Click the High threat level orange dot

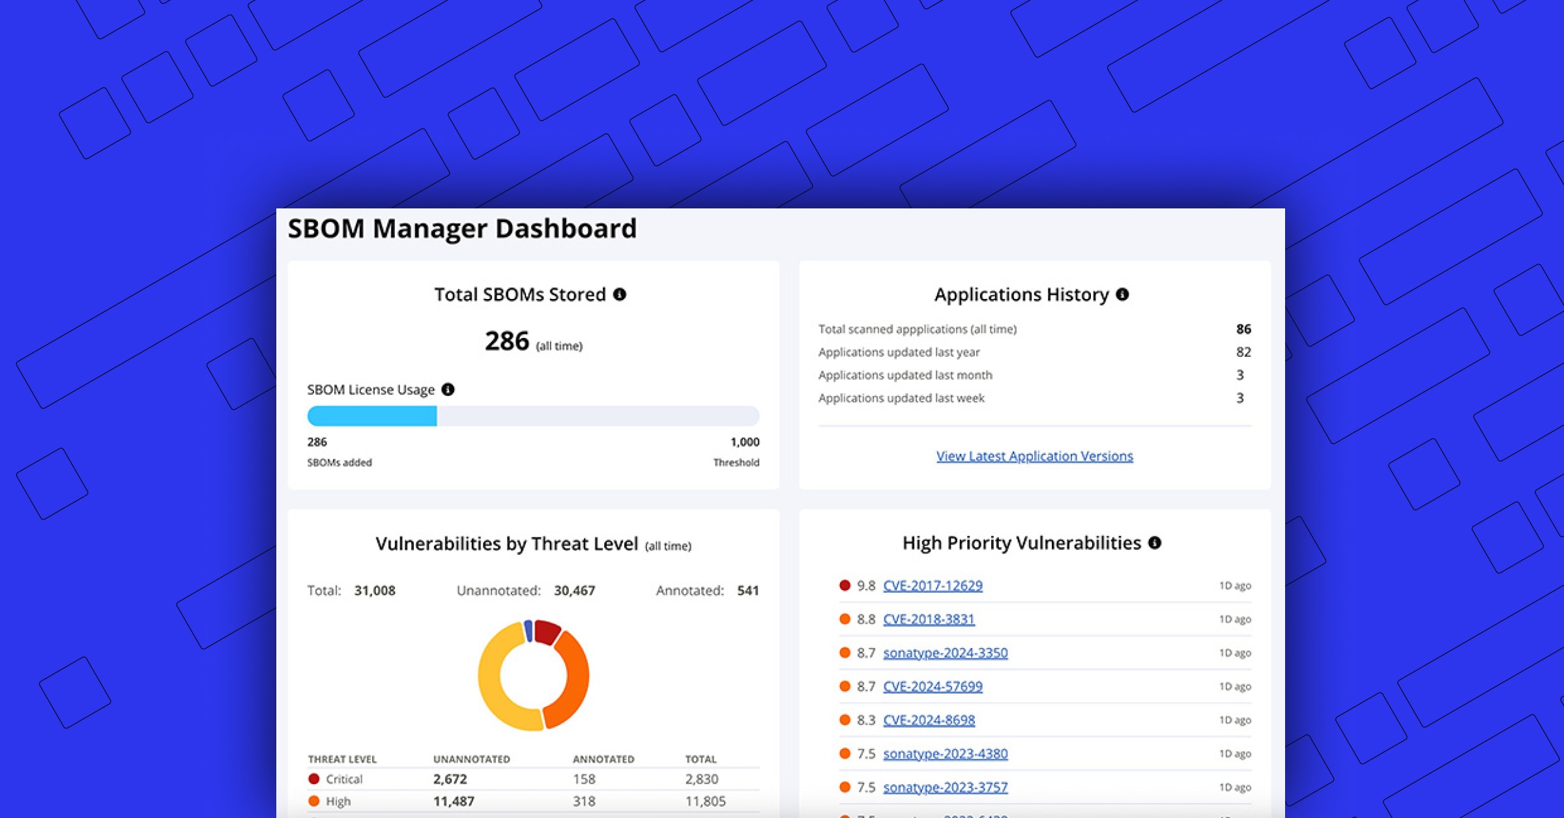pyautogui.click(x=313, y=801)
